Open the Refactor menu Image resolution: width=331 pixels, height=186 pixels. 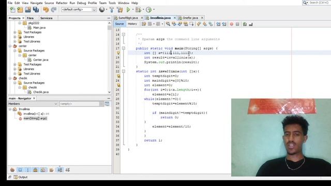tap(62, 3)
